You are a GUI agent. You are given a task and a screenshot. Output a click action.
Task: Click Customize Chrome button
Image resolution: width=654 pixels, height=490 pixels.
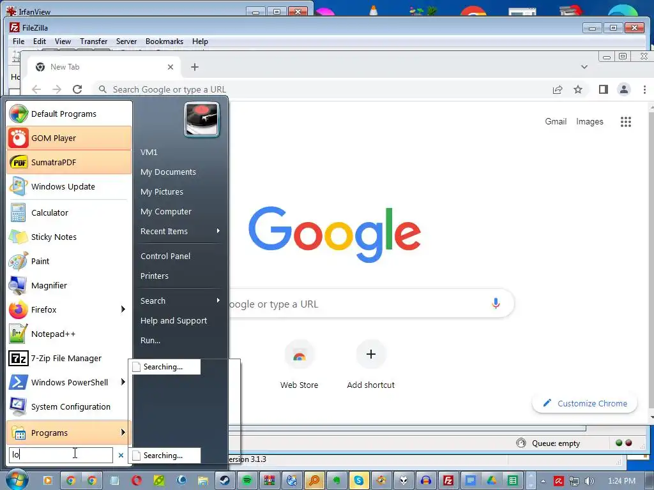tap(585, 403)
